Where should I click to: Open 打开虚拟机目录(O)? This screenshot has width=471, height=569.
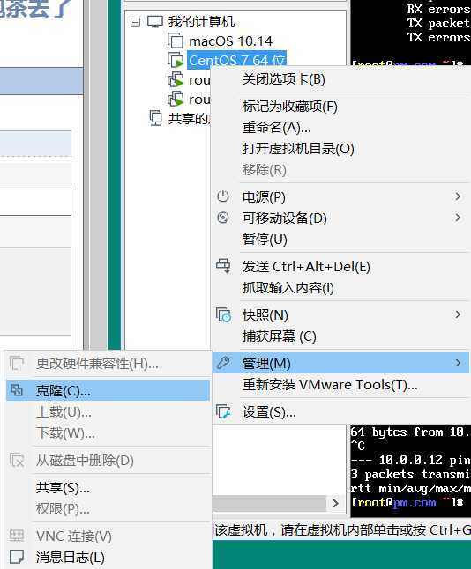point(298,149)
